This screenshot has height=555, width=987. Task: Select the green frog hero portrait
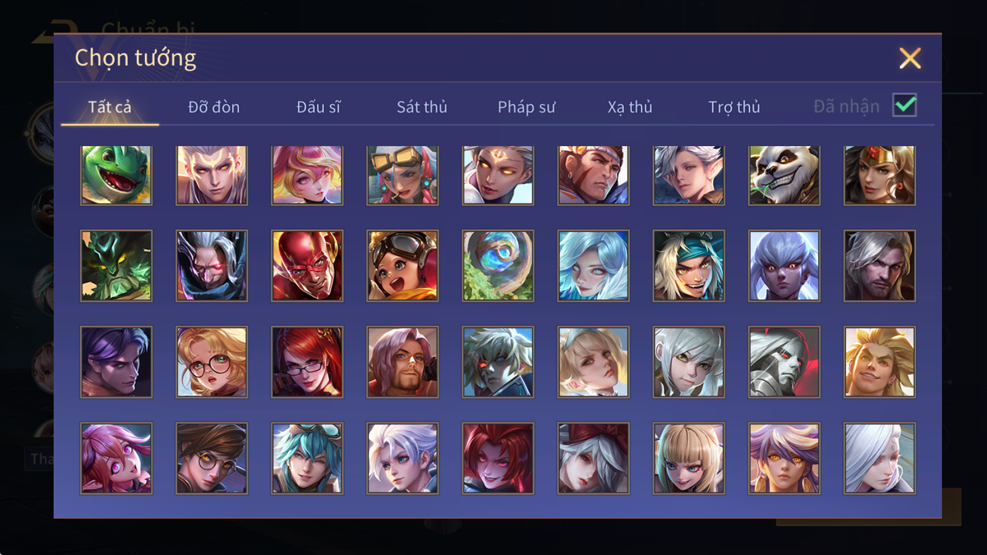pos(116,175)
